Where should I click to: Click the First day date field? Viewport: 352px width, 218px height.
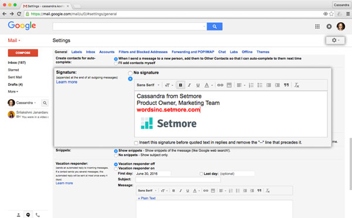click(153, 174)
